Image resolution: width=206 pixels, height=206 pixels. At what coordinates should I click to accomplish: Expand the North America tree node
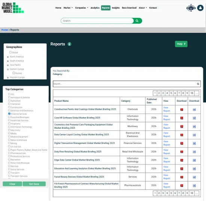coord(8,57)
